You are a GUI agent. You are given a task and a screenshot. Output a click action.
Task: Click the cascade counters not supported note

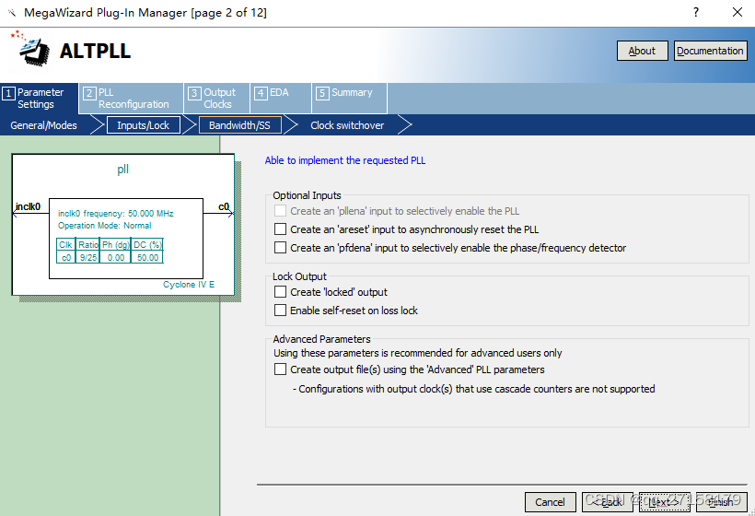(474, 389)
